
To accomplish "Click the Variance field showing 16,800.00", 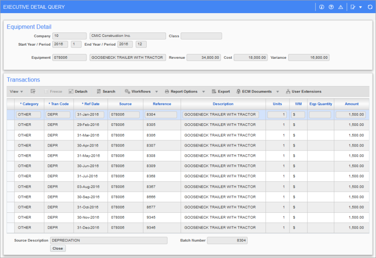I will point(309,57).
